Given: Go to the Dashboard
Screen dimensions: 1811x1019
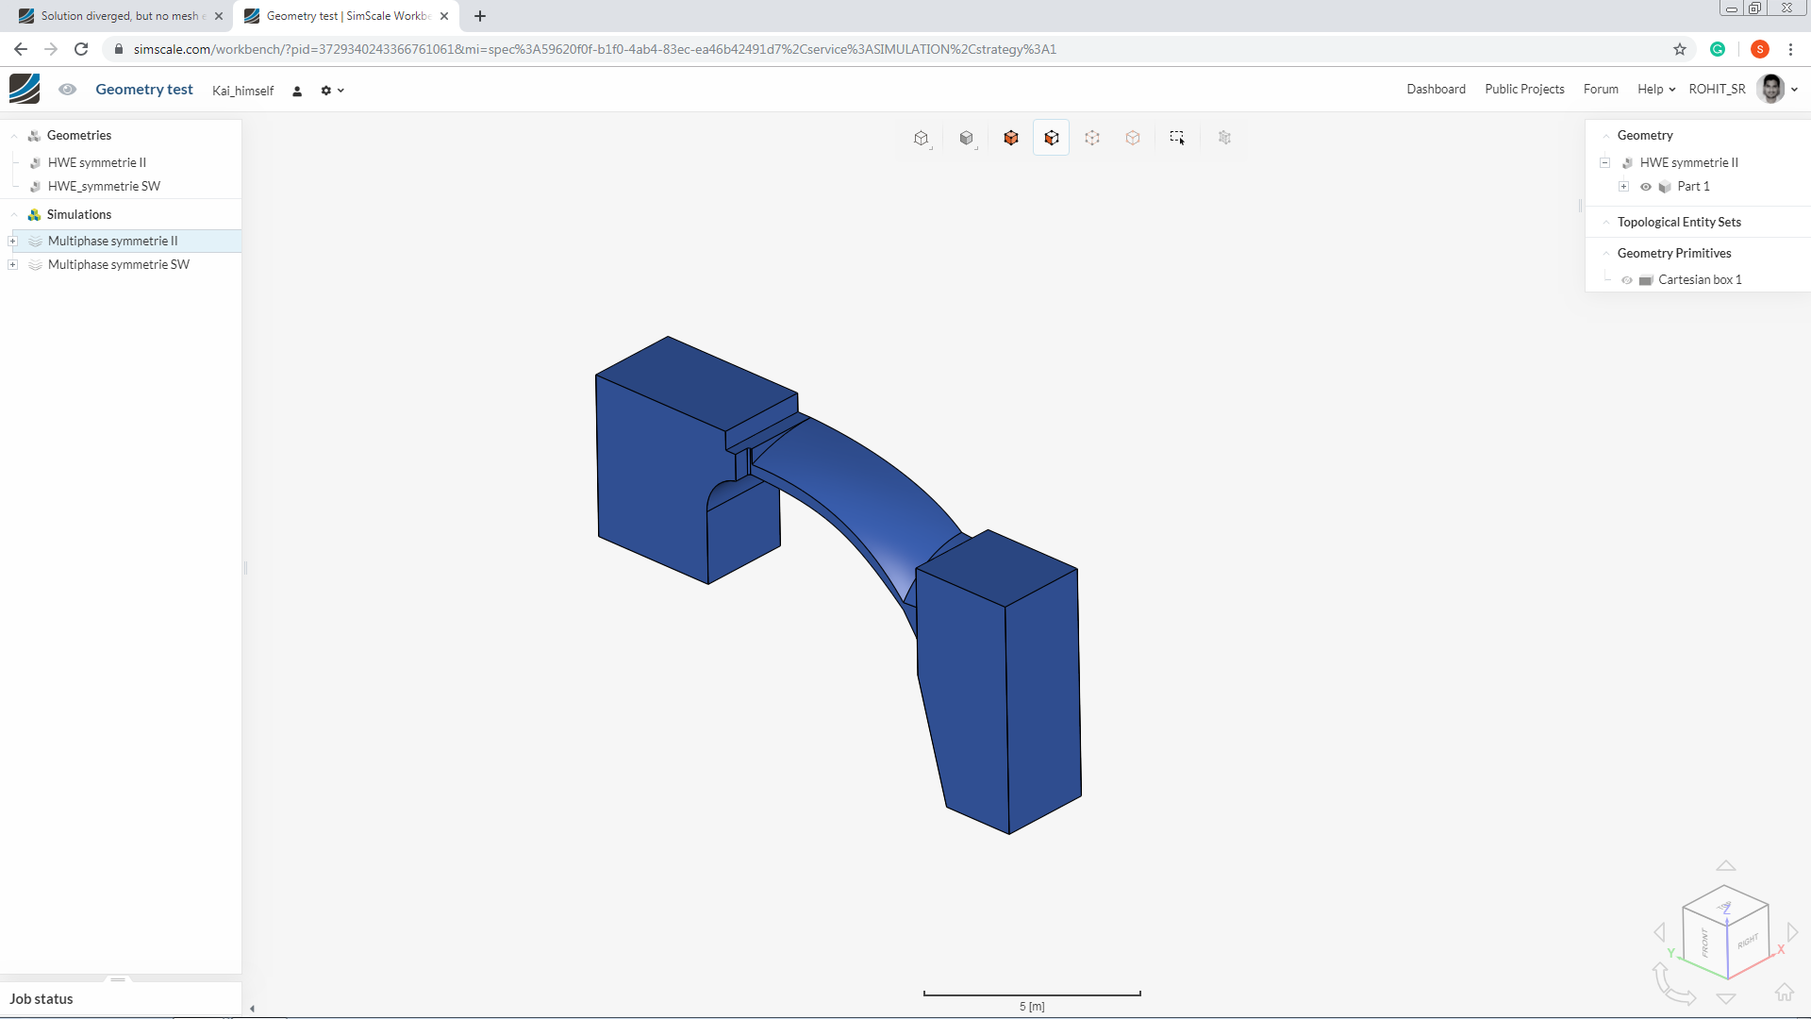Looking at the screenshot, I should coord(1436,89).
